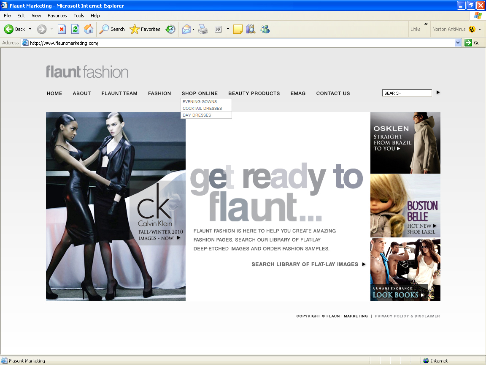Click the Mail envelope icon
This screenshot has width=486, height=365.
(x=186, y=29)
